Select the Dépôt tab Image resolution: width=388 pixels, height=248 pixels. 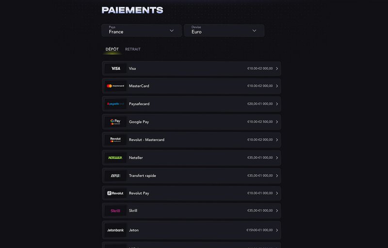click(112, 49)
